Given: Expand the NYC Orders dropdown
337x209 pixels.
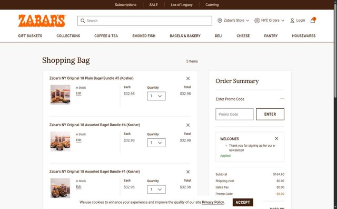Looking at the screenshot, I should coord(283,21).
